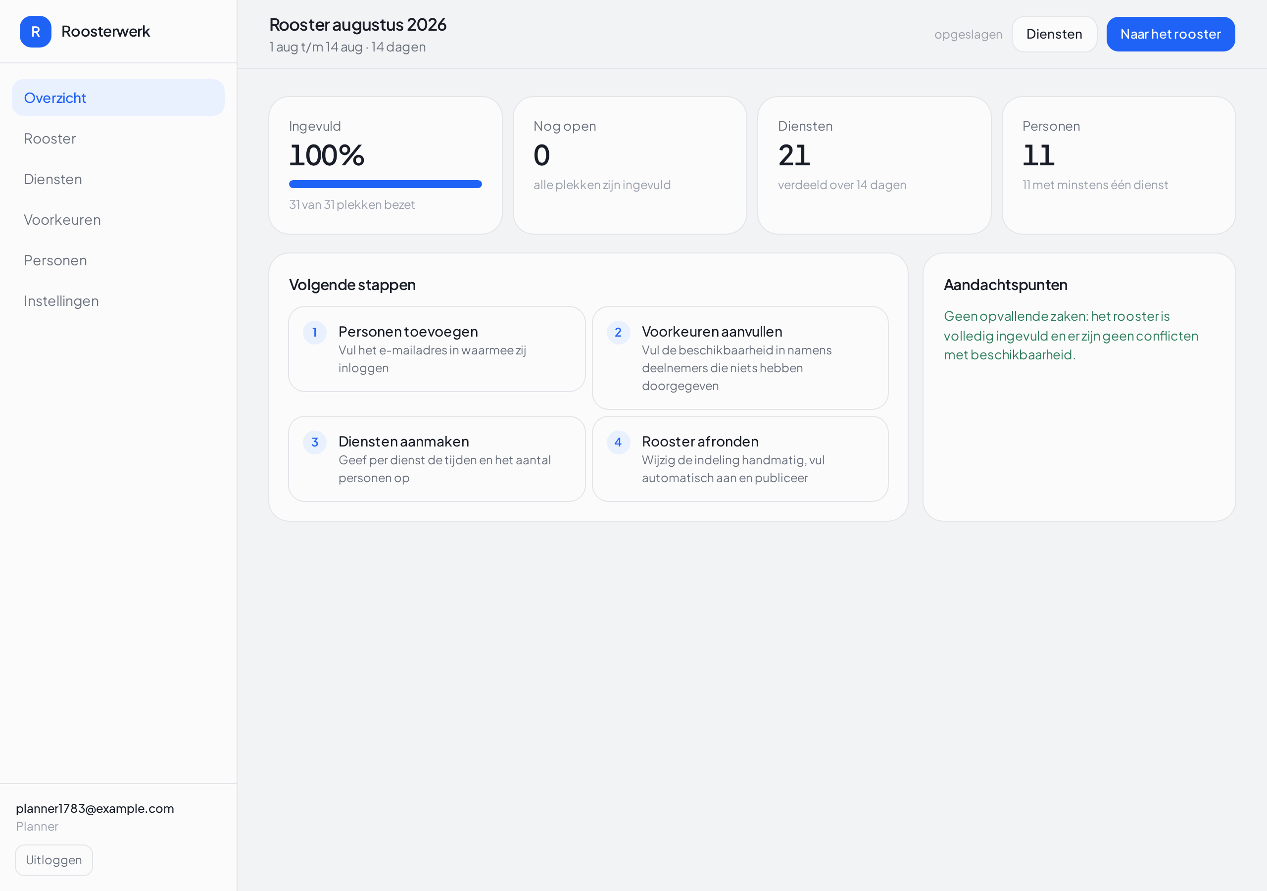This screenshot has width=1267, height=891.
Task: Open step 3 Diensten aanmaken card
Action: point(437,459)
